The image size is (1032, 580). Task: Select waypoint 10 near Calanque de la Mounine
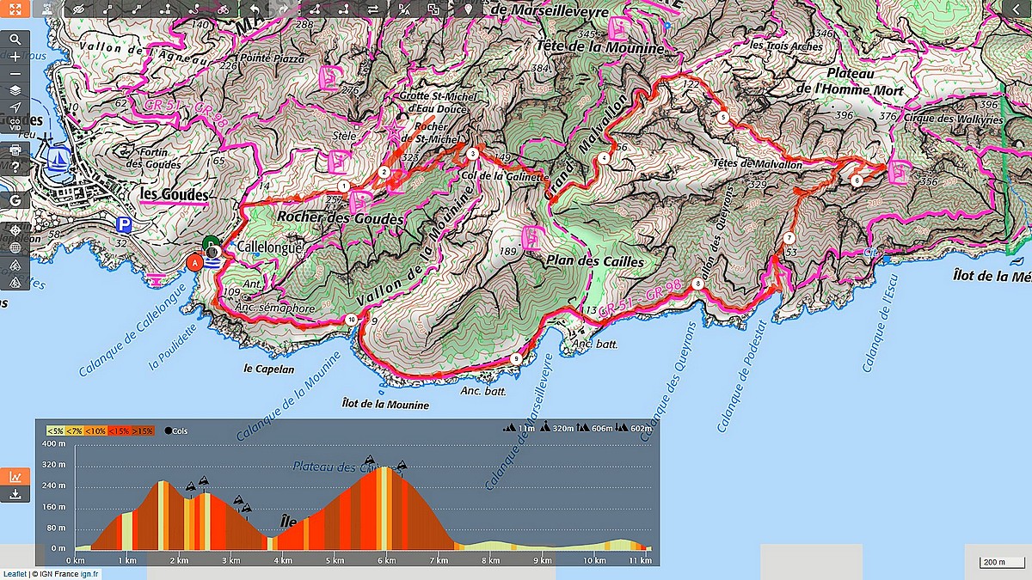point(351,319)
